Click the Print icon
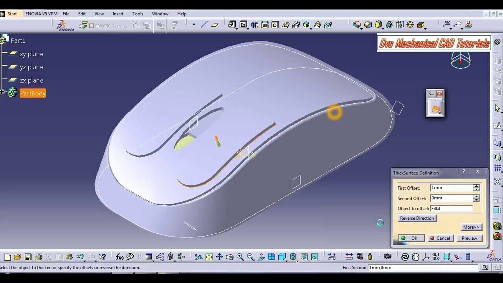 pyautogui.click(x=39, y=257)
